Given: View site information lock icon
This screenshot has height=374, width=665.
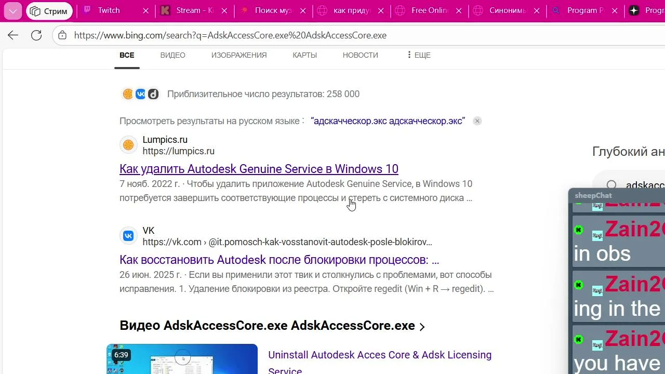Looking at the screenshot, I should 62,35.
